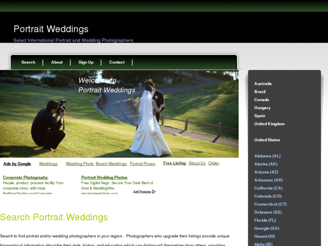Select Brazil in the sidebar

pos(260,92)
